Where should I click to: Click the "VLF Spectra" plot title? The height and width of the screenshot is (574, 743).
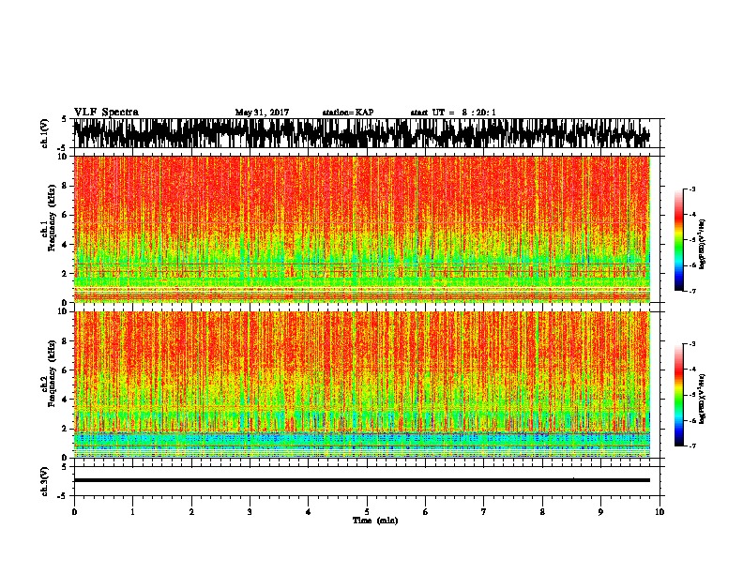click(106, 112)
